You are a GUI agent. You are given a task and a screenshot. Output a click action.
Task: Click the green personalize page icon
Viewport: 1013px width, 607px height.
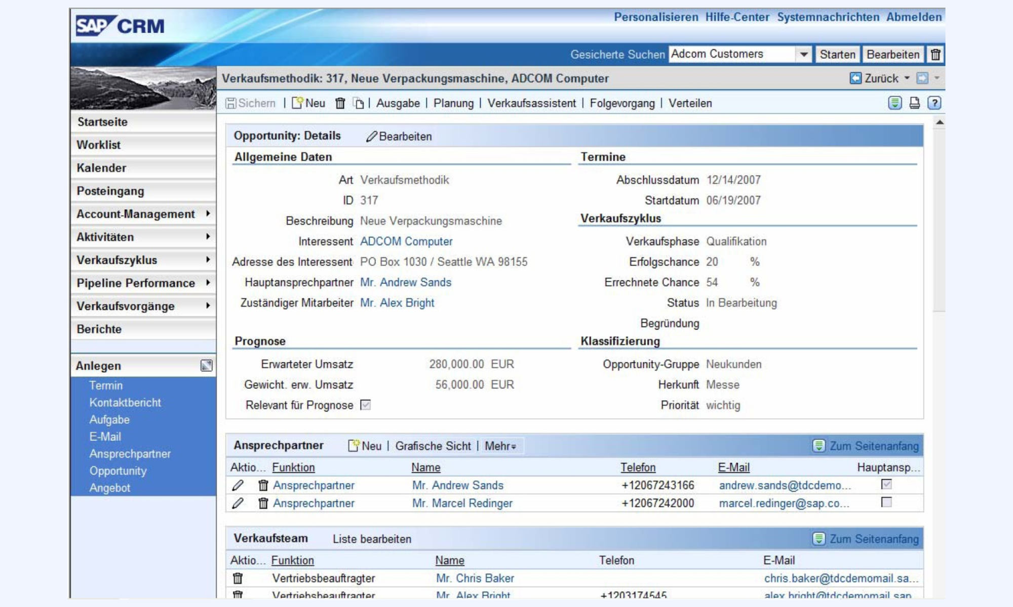click(895, 103)
